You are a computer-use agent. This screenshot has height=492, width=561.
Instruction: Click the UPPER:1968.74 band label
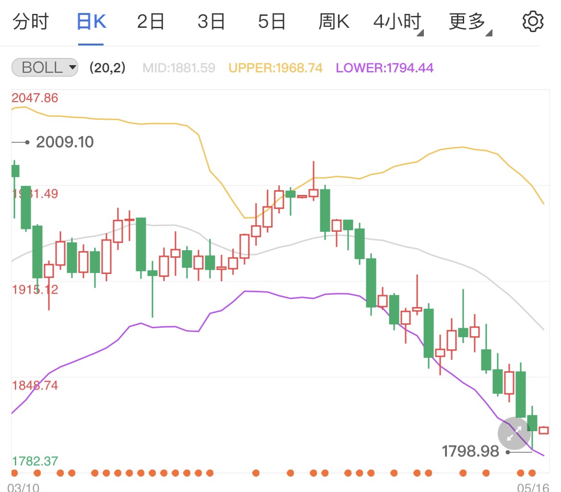[276, 68]
